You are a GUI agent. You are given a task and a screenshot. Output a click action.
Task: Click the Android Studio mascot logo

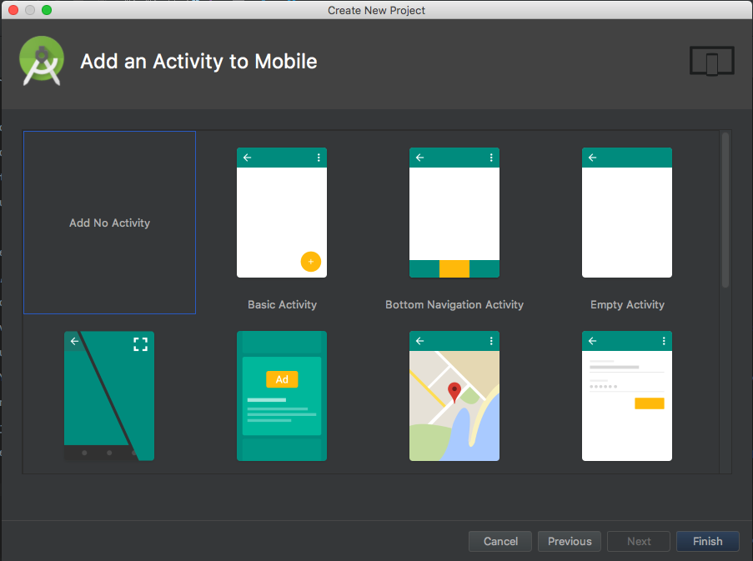(41, 60)
